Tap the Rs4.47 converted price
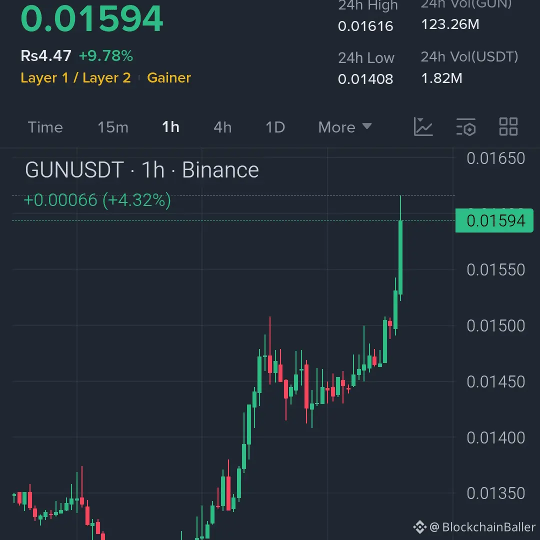This screenshot has width=540, height=540. click(46, 56)
